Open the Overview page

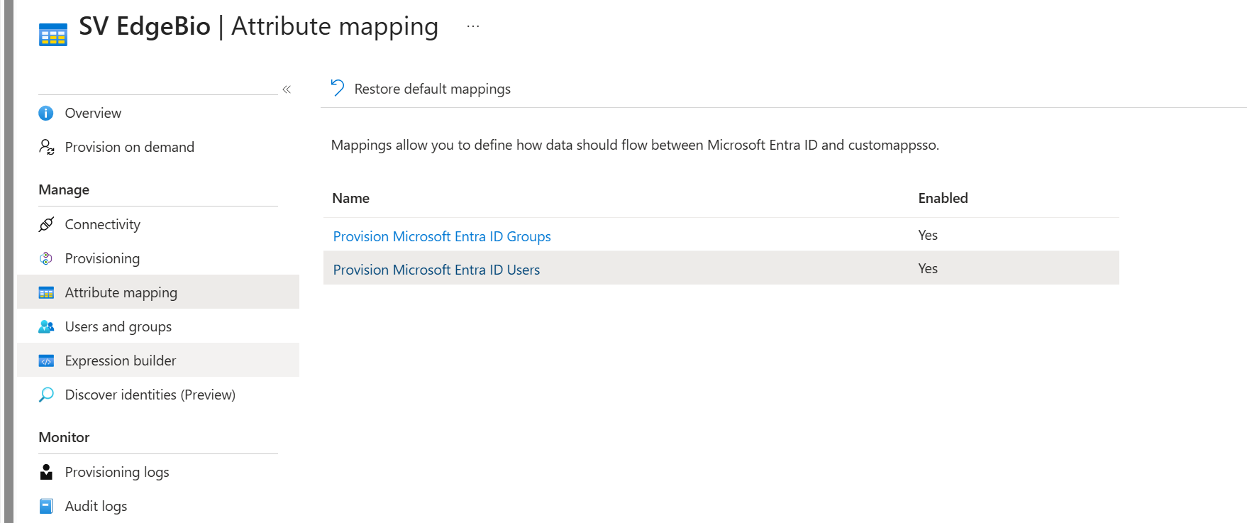(x=93, y=113)
